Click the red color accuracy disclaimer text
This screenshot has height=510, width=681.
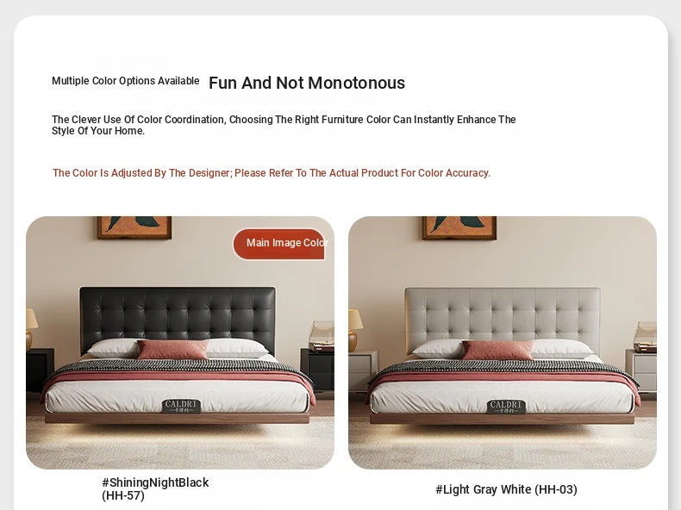[272, 173]
